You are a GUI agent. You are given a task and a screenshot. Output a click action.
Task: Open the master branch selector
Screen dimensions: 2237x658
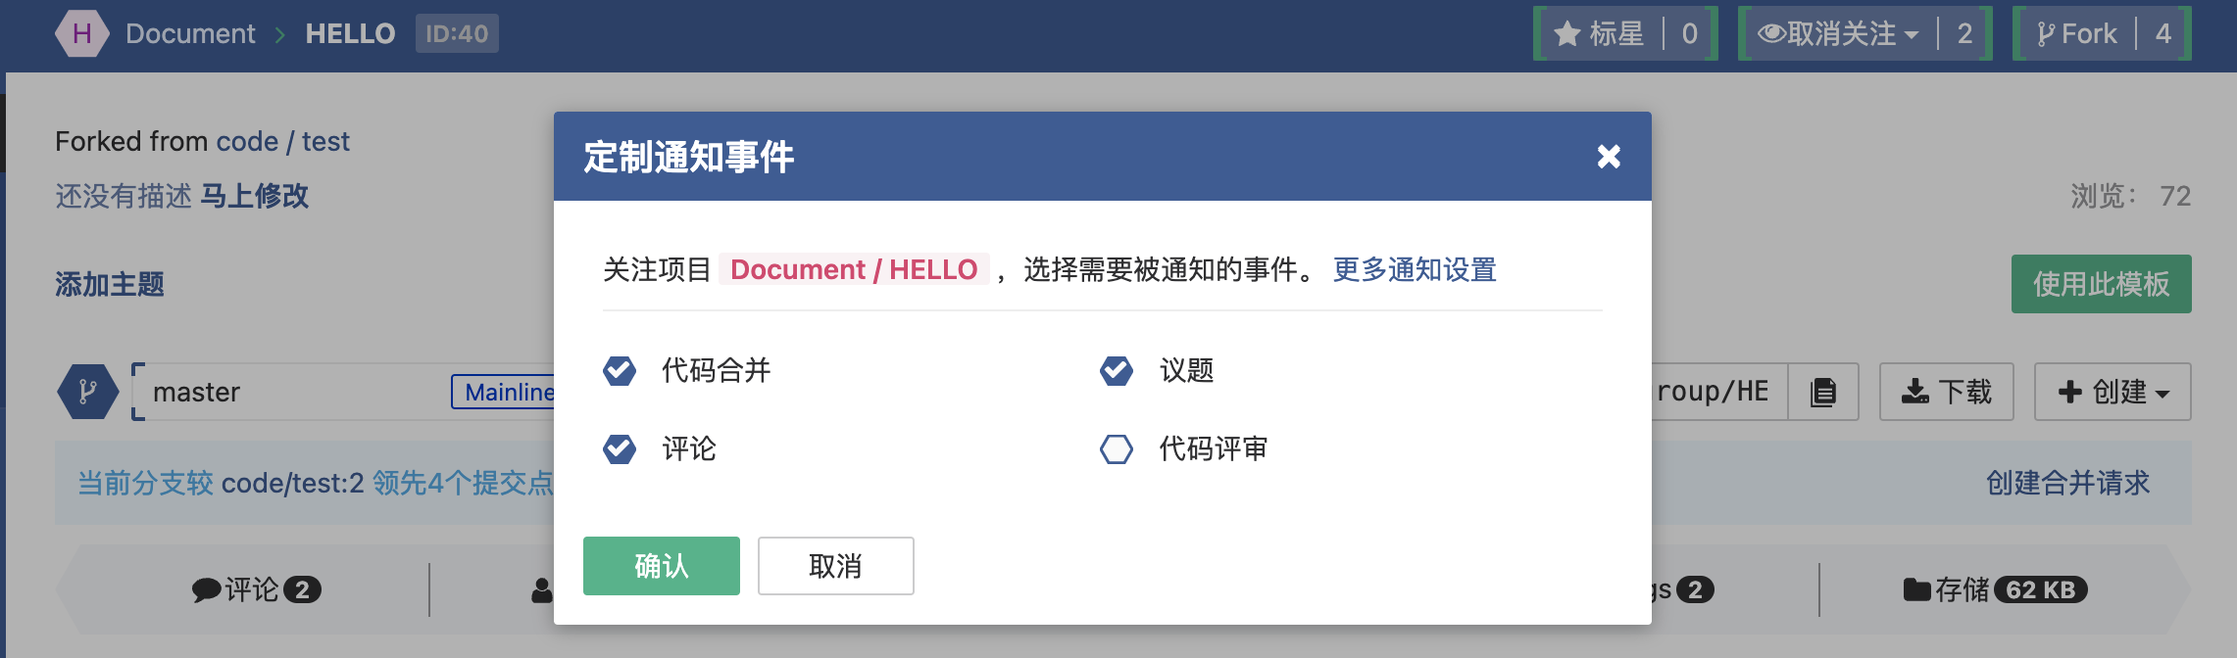[x=294, y=392]
